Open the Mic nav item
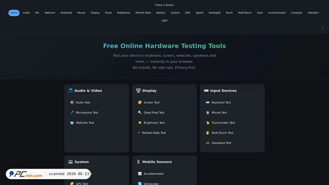The image size is (329, 185). click(x=37, y=13)
